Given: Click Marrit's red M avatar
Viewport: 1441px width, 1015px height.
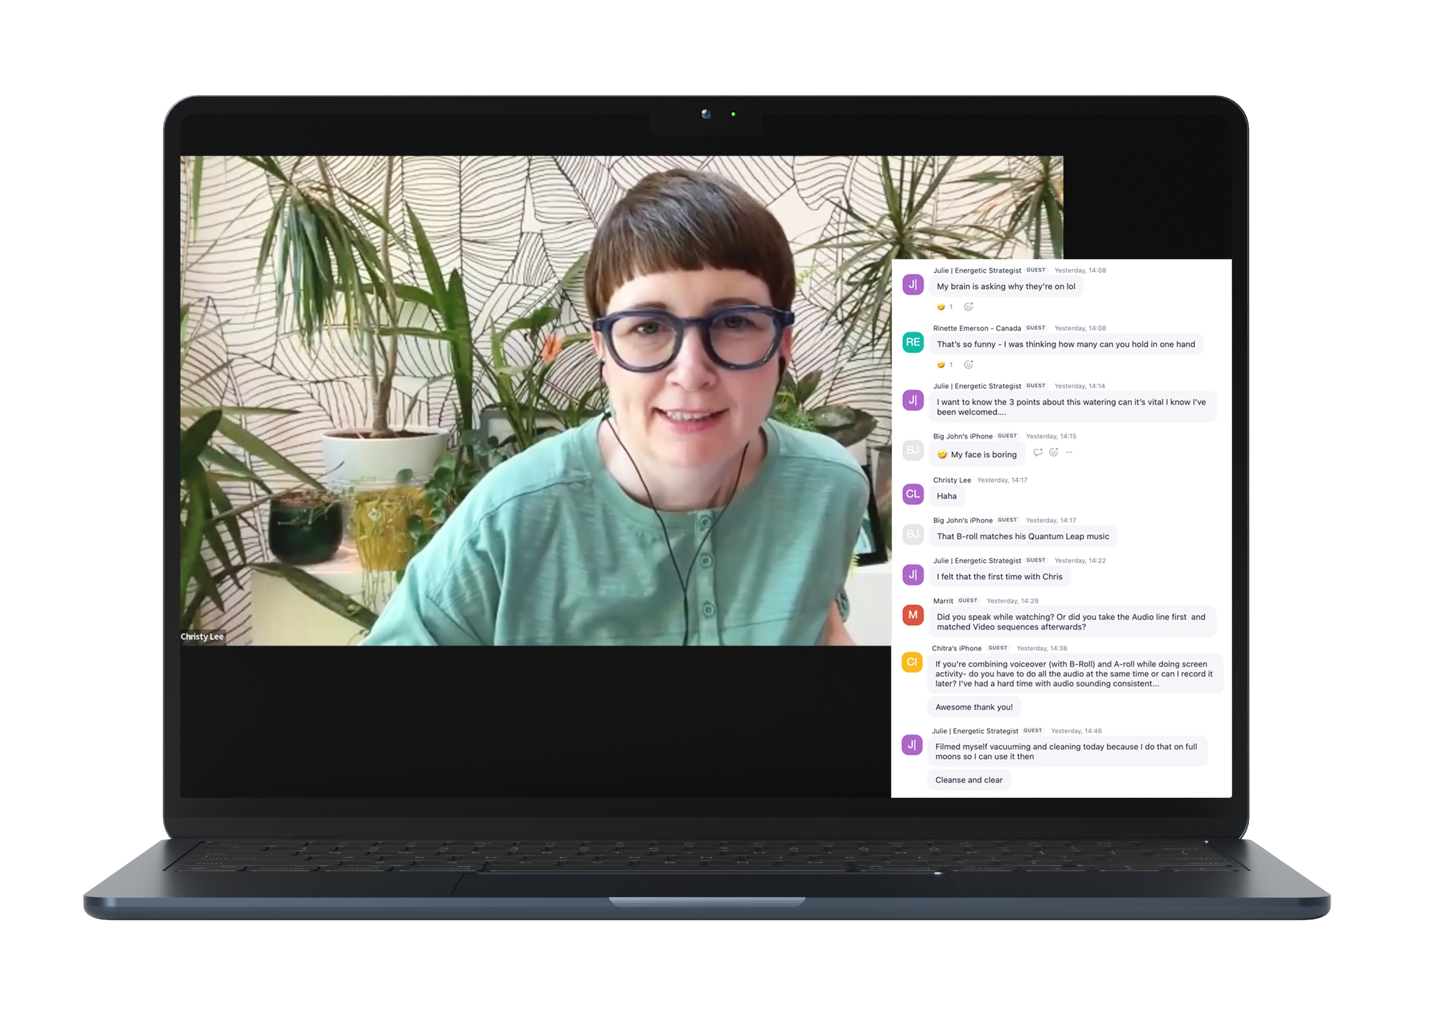Looking at the screenshot, I should point(912,615).
